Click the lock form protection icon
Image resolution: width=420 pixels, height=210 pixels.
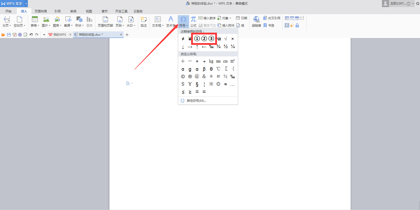point(297,25)
